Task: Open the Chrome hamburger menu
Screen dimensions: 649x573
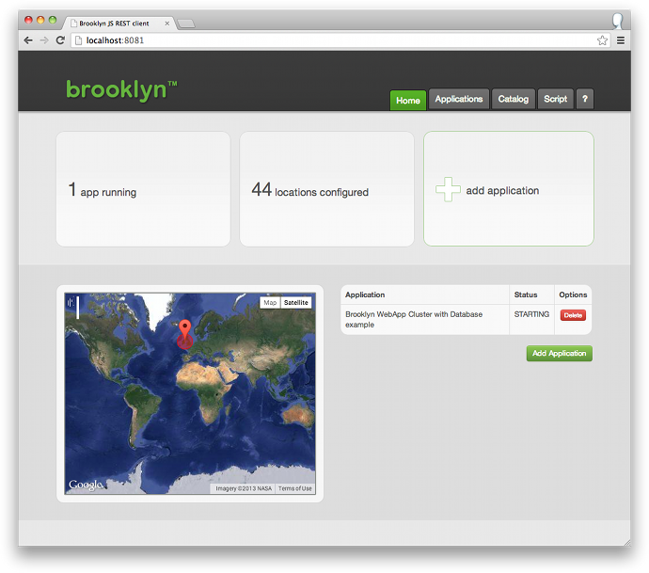Action: [x=621, y=40]
